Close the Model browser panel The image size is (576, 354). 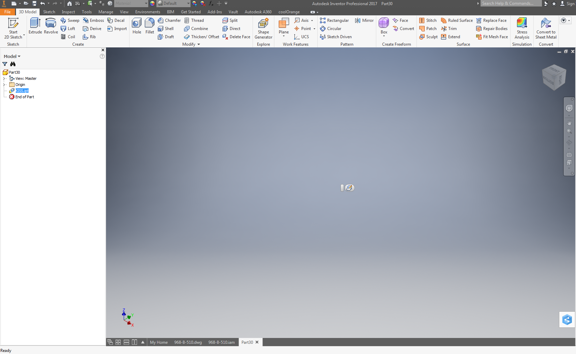pos(103,50)
